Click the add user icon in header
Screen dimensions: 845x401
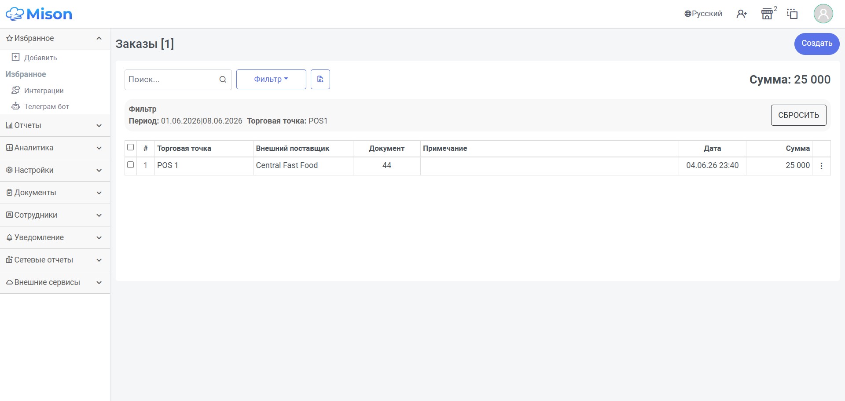pos(742,14)
